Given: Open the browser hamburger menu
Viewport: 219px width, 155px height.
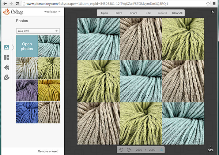Looking at the screenshot, I should (214, 4).
